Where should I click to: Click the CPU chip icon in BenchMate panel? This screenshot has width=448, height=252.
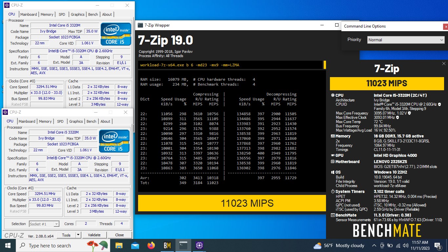(333, 95)
